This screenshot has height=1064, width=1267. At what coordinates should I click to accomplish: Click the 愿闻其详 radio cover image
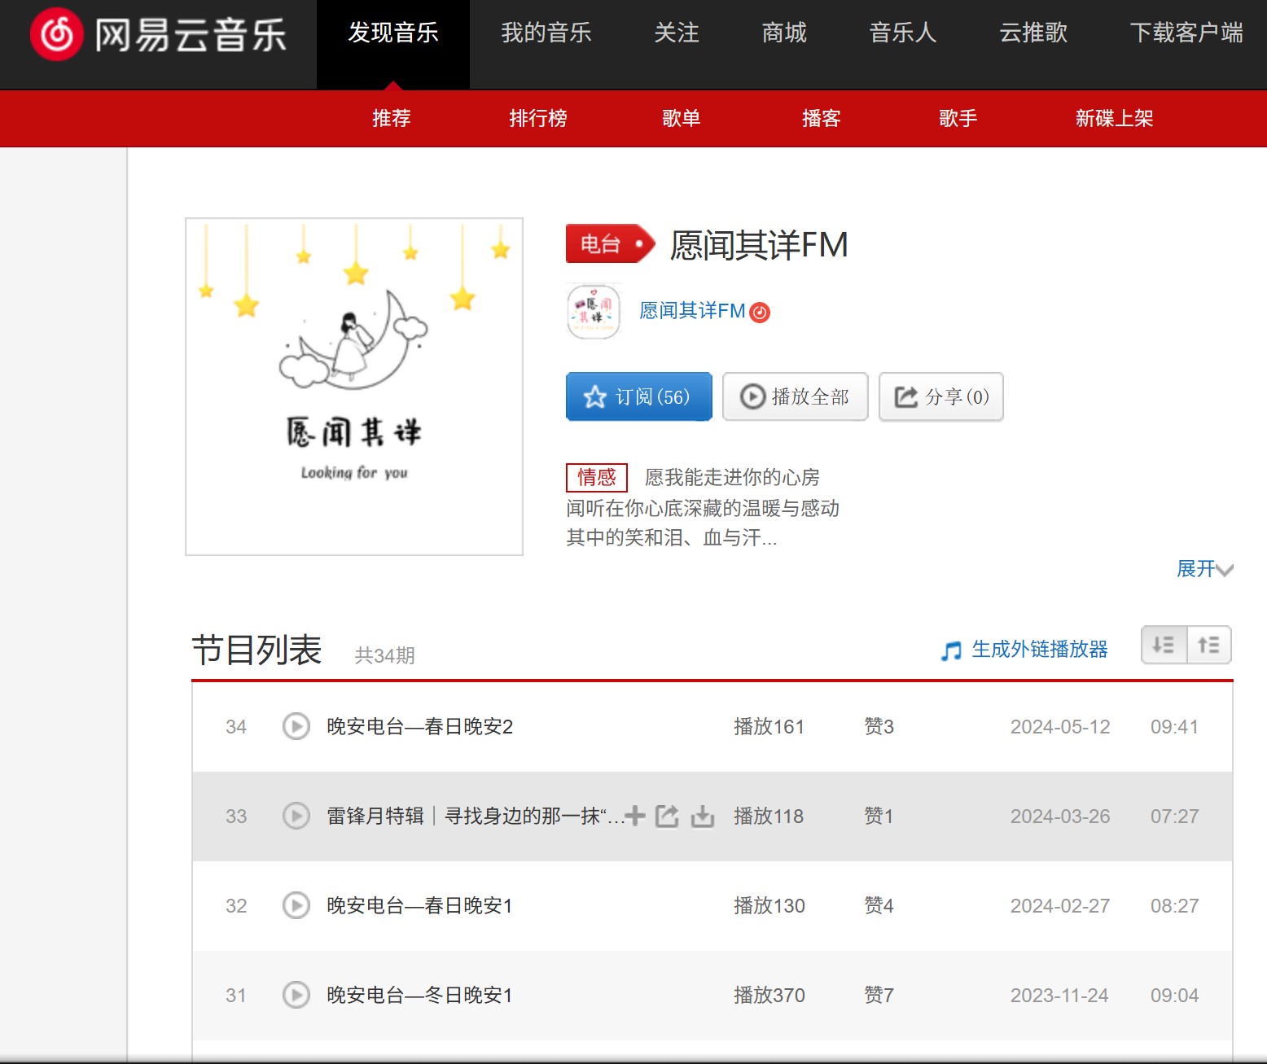point(354,387)
